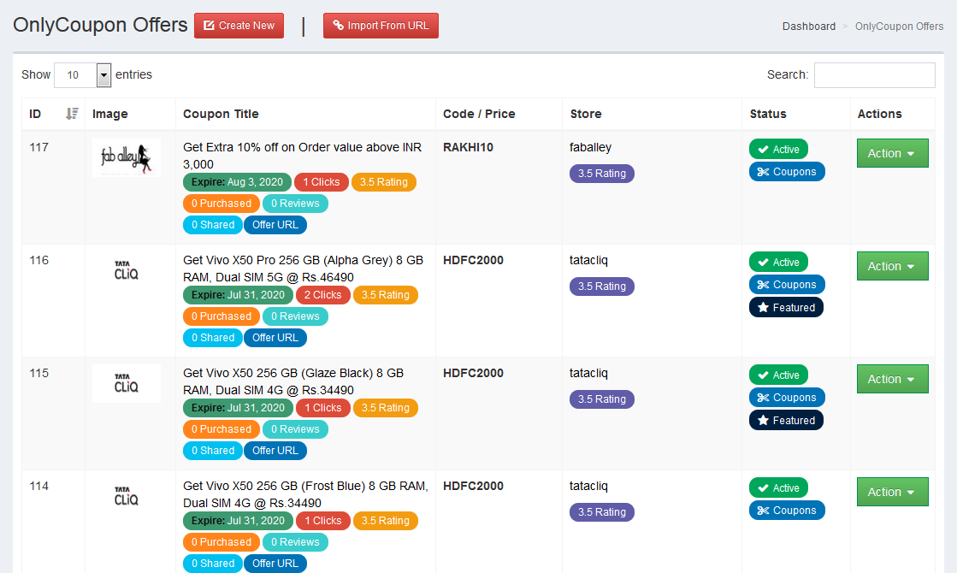
Task: Click Expire Jul 31, 2020 badge for offer 116
Action: (x=238, y=295)
